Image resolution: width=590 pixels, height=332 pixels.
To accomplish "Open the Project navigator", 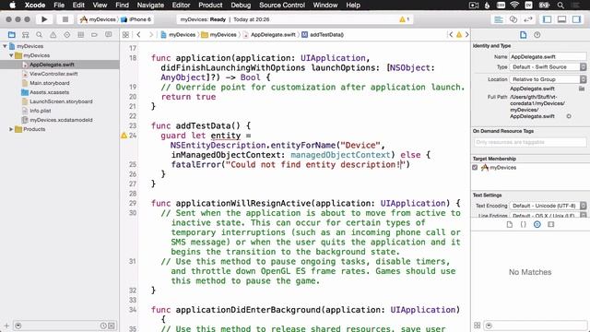I will coord(12,35).
